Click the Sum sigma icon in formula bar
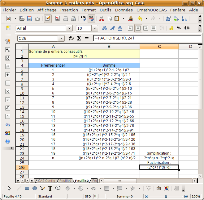204x200 pixels. point(79,39)
